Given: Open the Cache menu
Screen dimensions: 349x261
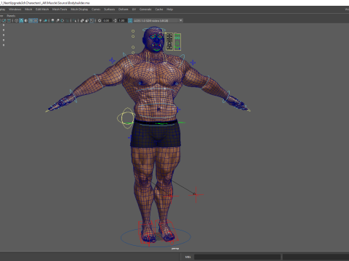Looking at the screenshot, I should 159,9.
